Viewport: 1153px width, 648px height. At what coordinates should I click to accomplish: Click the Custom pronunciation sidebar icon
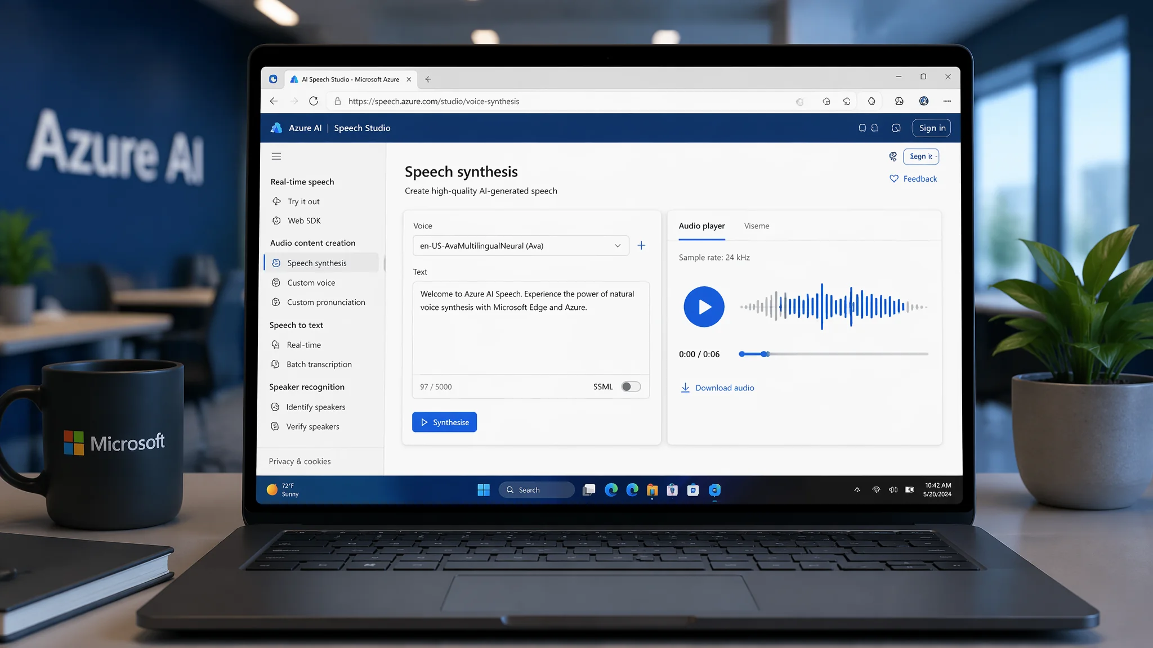[276, 302]
